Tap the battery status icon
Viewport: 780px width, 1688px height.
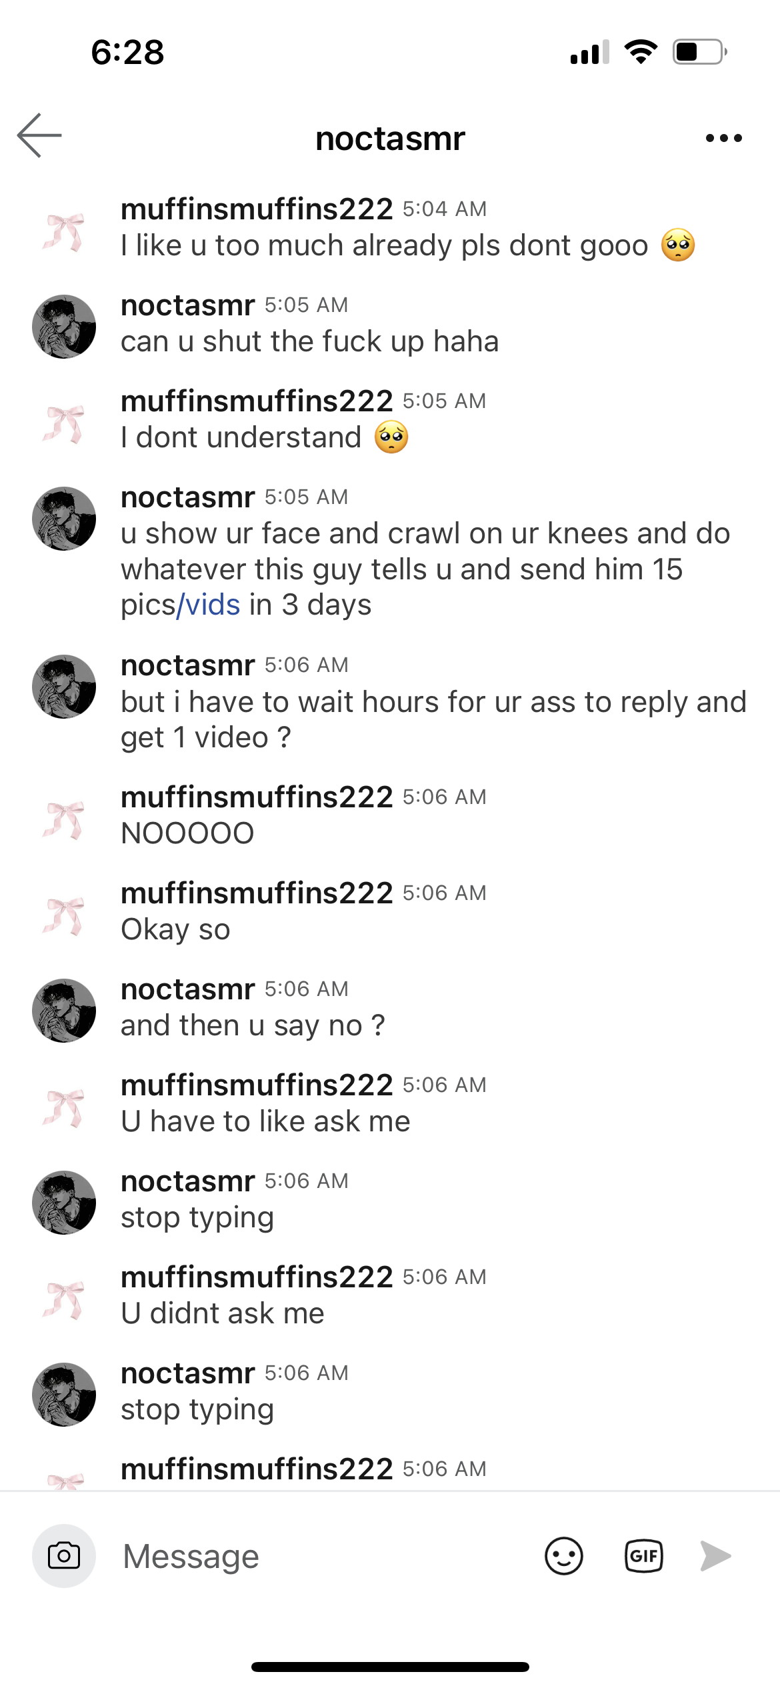coord(699,52)
